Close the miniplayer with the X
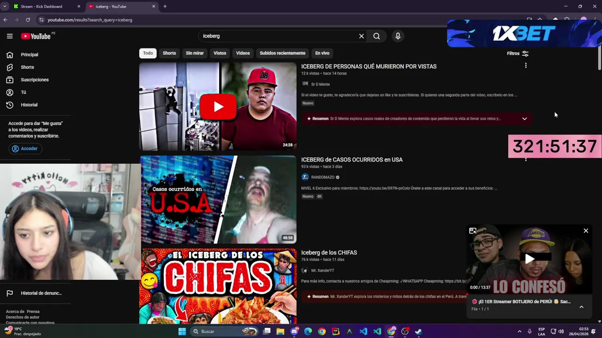Viewport: 602px width, 338px height. click(x=586, y=230)
